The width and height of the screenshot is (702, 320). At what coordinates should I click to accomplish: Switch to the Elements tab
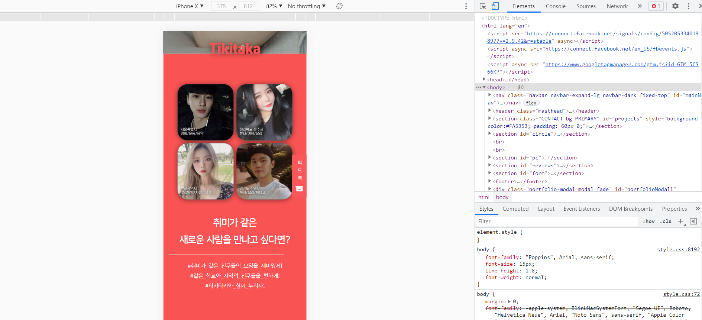coord(523,6)
